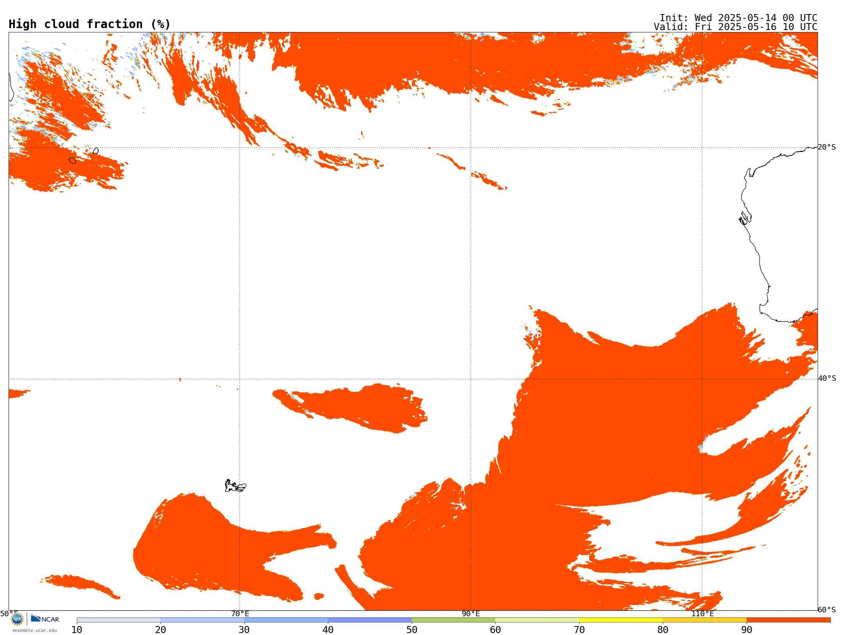
Task: Click the ensemble.ucar.edu text
Action: pos(35,630)
